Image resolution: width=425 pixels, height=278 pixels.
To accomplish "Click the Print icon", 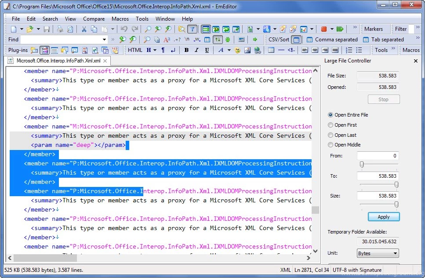I will point(60,29).
